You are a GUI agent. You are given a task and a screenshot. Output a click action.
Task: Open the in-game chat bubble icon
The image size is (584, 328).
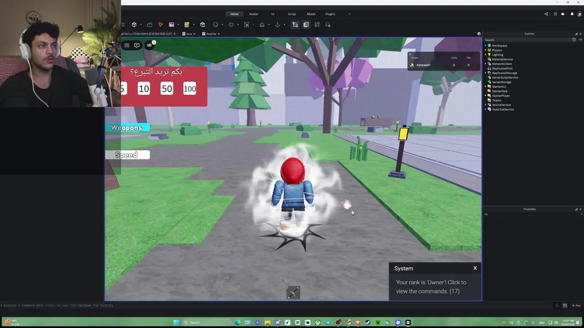[136, 45]
